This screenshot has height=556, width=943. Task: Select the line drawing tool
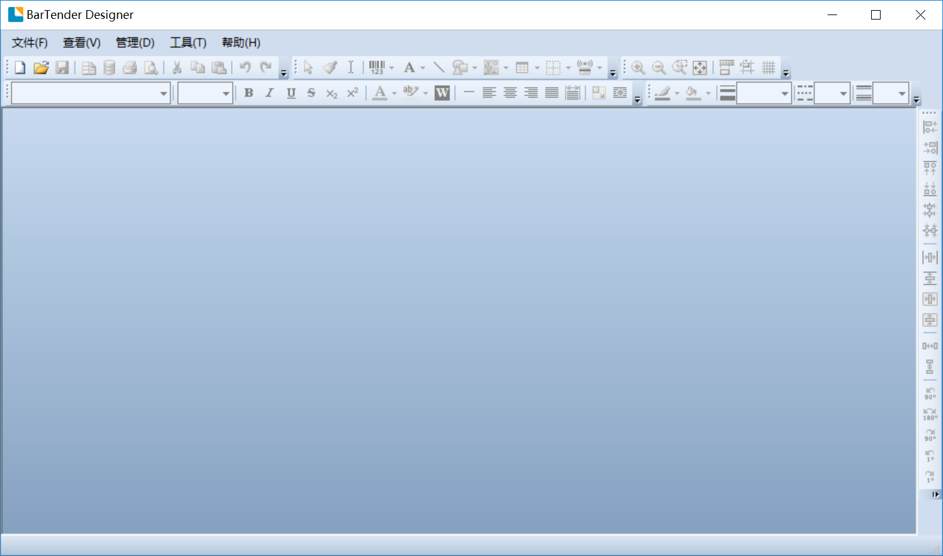(439, 67)
